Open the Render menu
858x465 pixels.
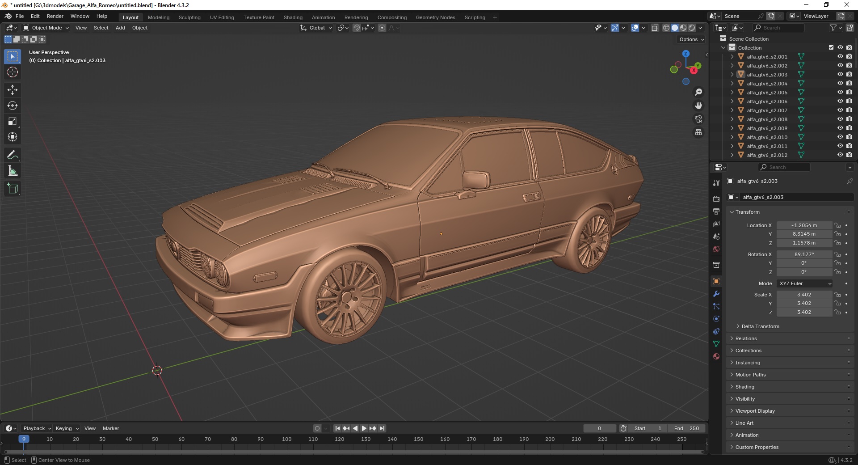55,16
